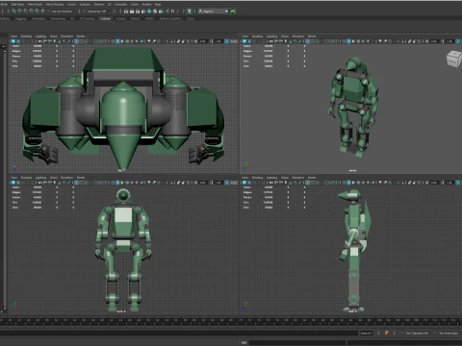
Task: Switch to the Bifrost shelf tab
Action: tap(135, 18)
